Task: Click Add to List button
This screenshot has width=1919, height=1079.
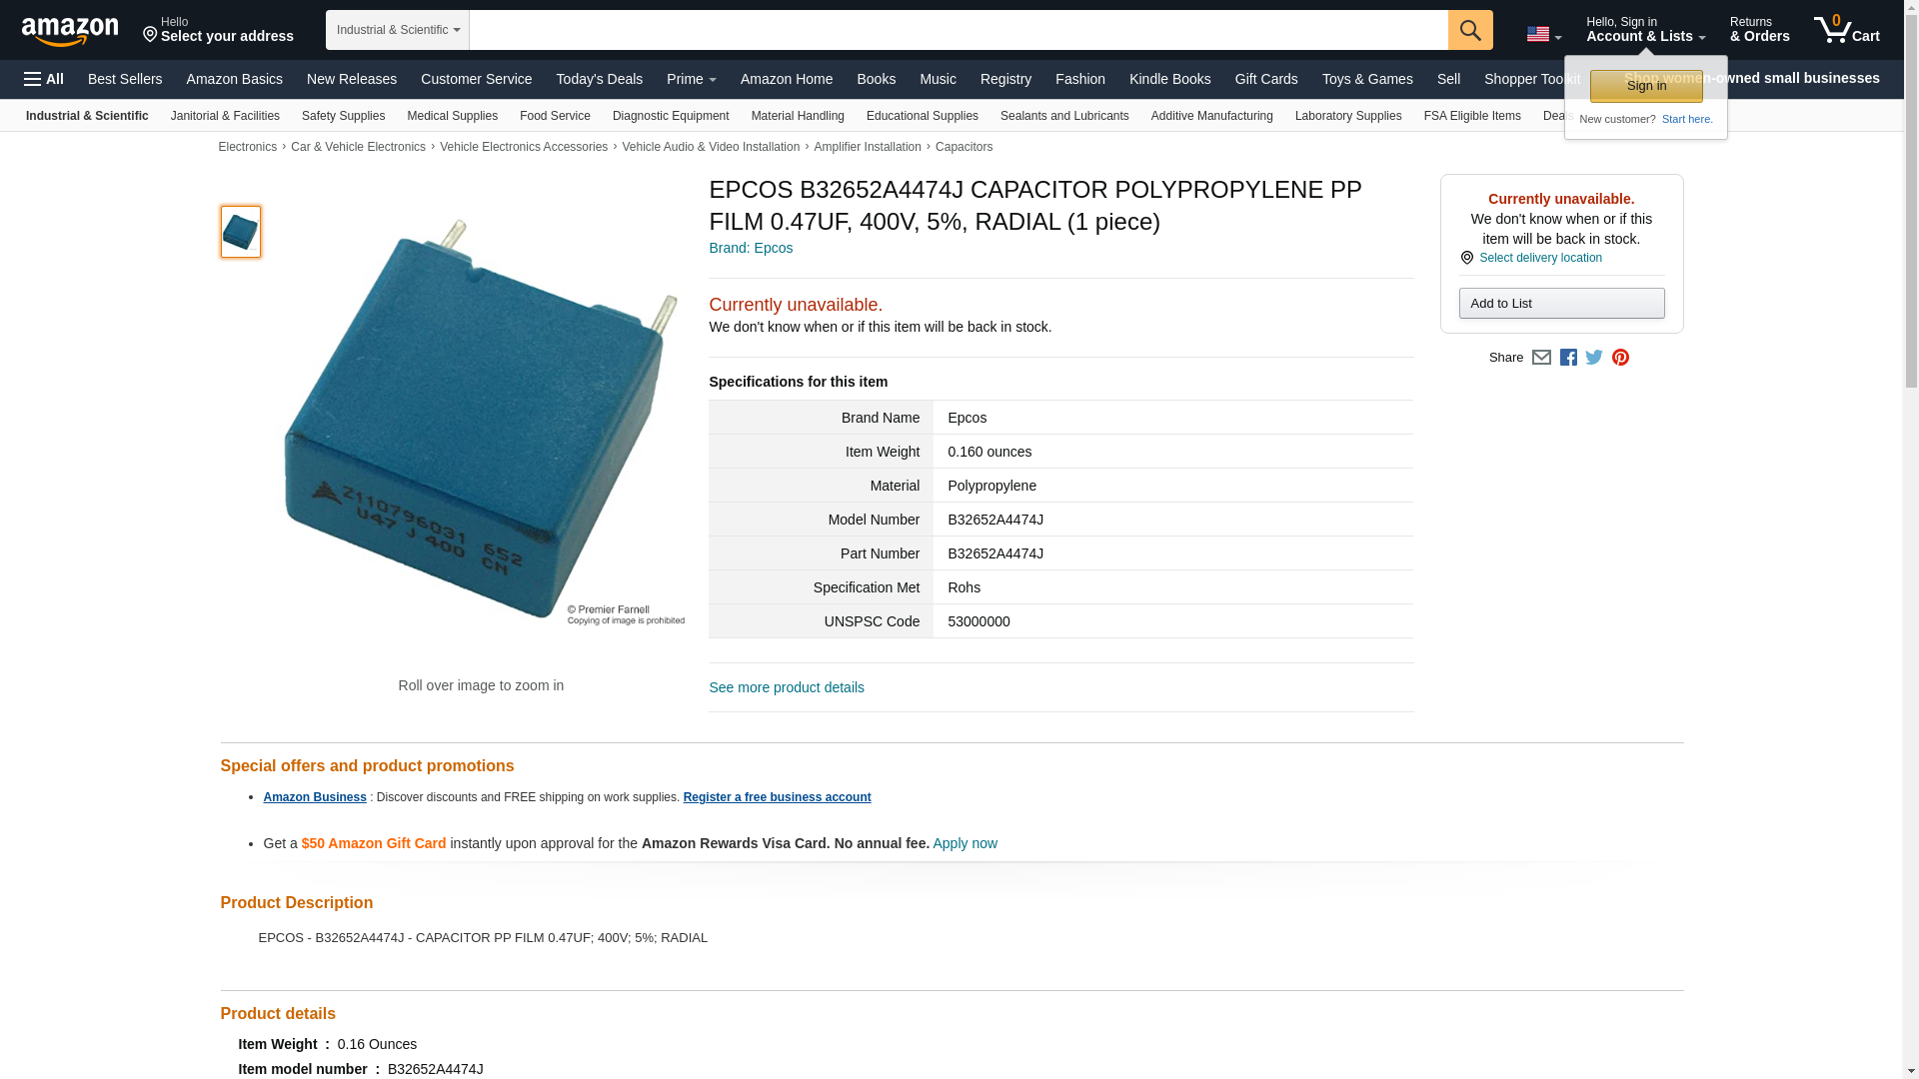Action: (x=1561, y=304)
